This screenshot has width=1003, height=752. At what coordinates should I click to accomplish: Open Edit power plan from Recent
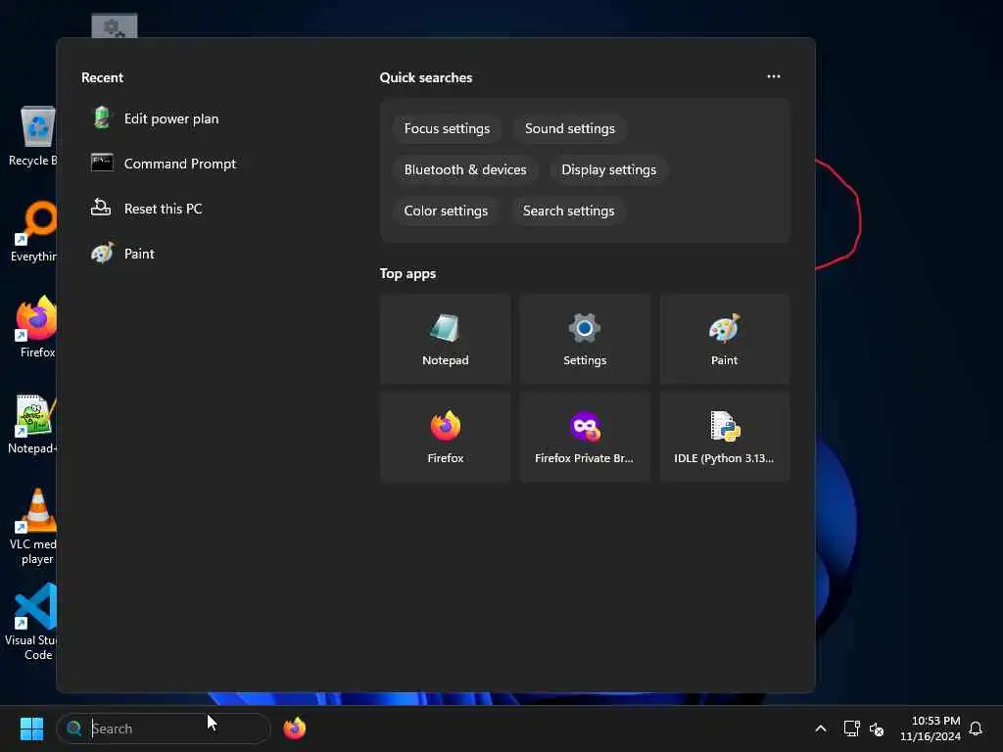click(x=156, y=118)
